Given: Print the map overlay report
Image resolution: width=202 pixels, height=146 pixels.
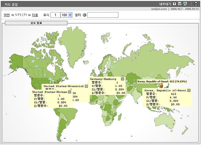Looking at the screenshot, I should coord(196,4).
